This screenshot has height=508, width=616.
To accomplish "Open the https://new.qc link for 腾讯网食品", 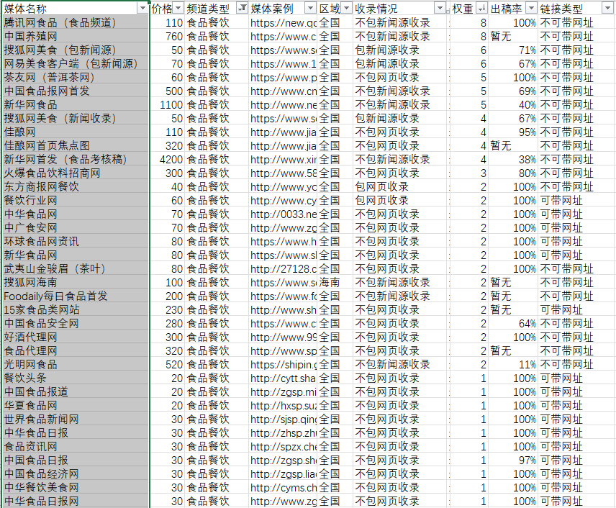I will click(x=283, y=23).
